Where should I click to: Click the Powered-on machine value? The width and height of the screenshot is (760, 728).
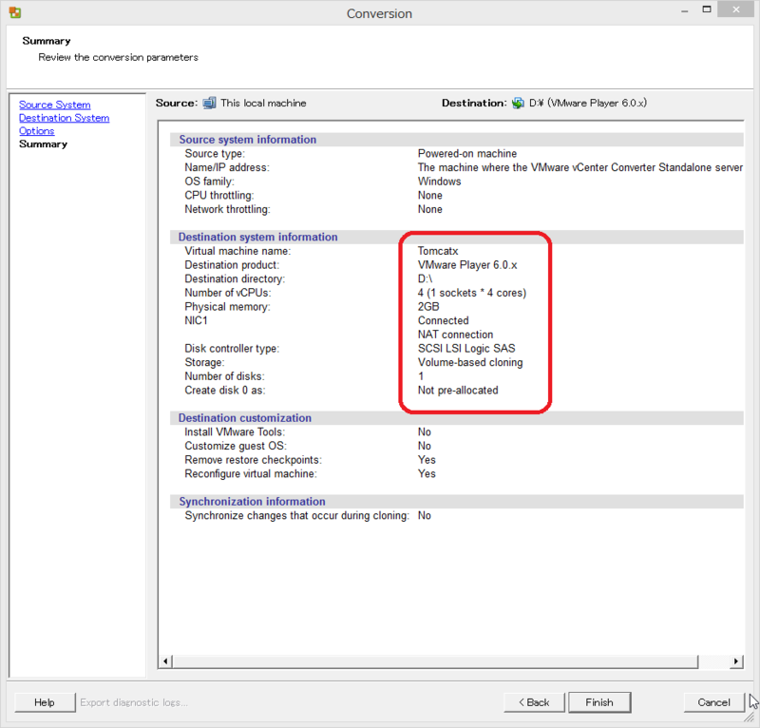click(467, 154)
